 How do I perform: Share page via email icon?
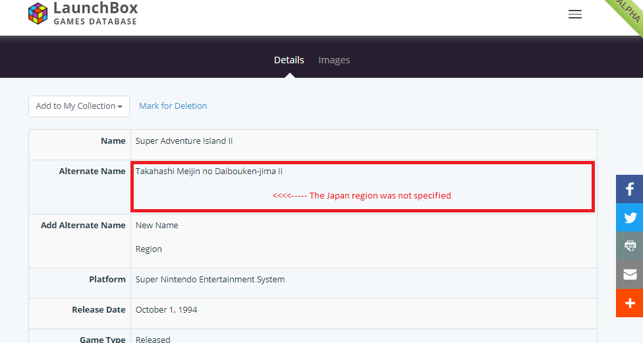tap(629, 274)
